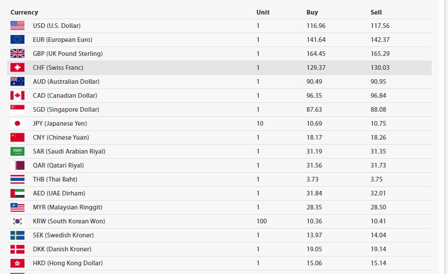
Task: Click the Swedish flag icon
Action: [x=17, y=235]
